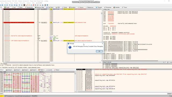This screenshot has height=97, width=172.
Task: Click the Close/stop debugging toolbar icon
Action: (2, 5)
